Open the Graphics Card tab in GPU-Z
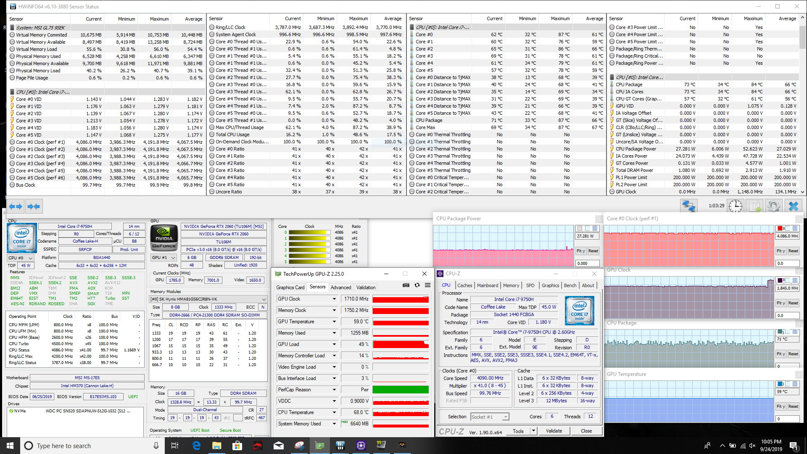Image resolution: width=807 pixels, height=454 pixels. (290, 288)
